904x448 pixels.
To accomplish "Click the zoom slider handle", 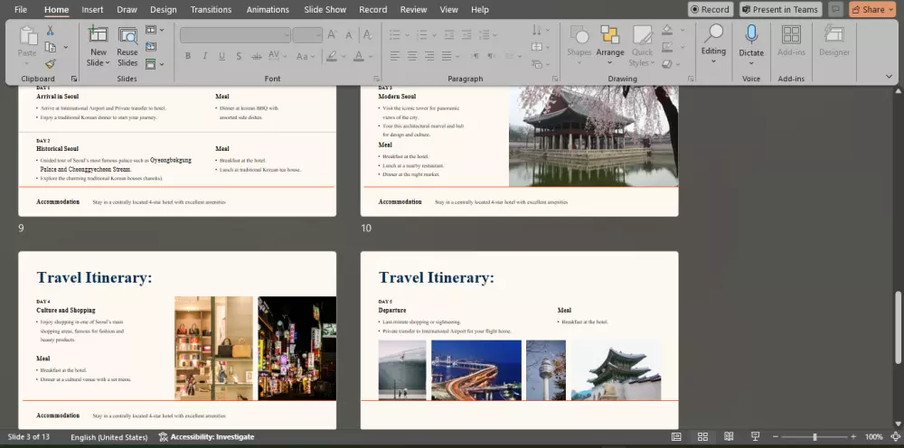I will tap(815, 437).
